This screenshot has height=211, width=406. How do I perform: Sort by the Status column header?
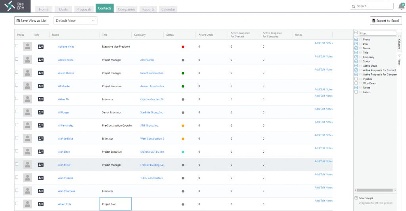pyautogui.click(x=170, y=35)
